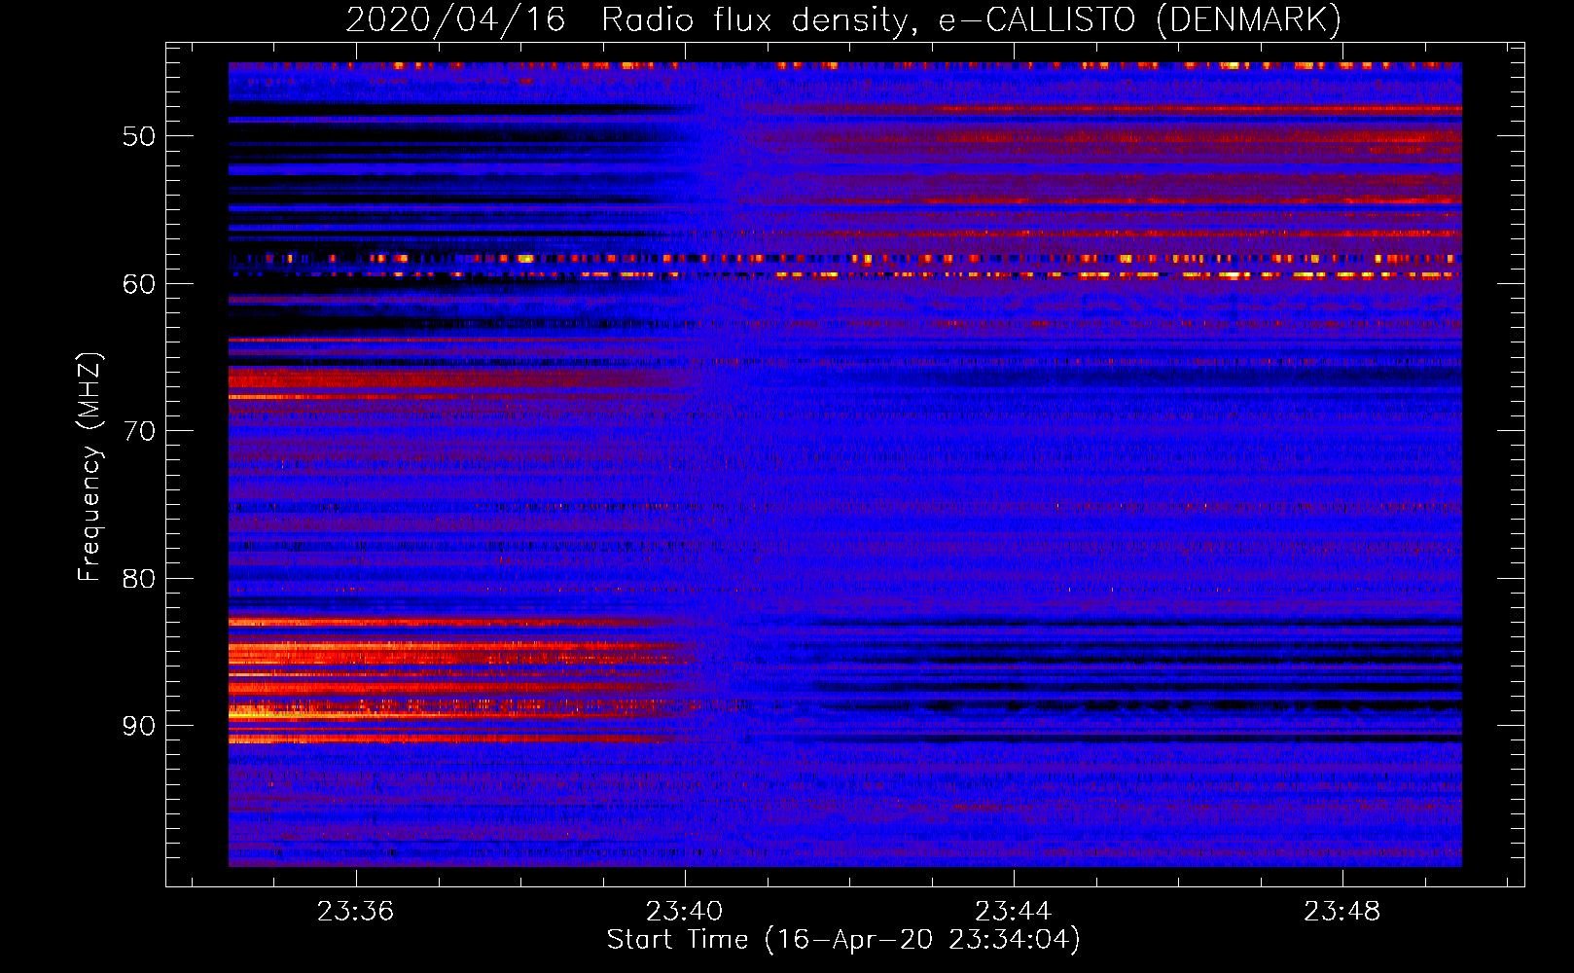The image size is (1574, 973).
Task: Click the '23:44' time tick label
Action: click(x=1013, y=912)
